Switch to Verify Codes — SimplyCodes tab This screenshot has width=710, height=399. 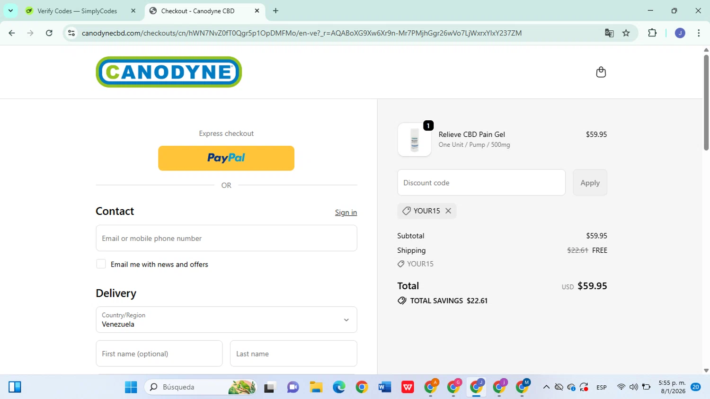pyautogui.click(x=77, y=11)
